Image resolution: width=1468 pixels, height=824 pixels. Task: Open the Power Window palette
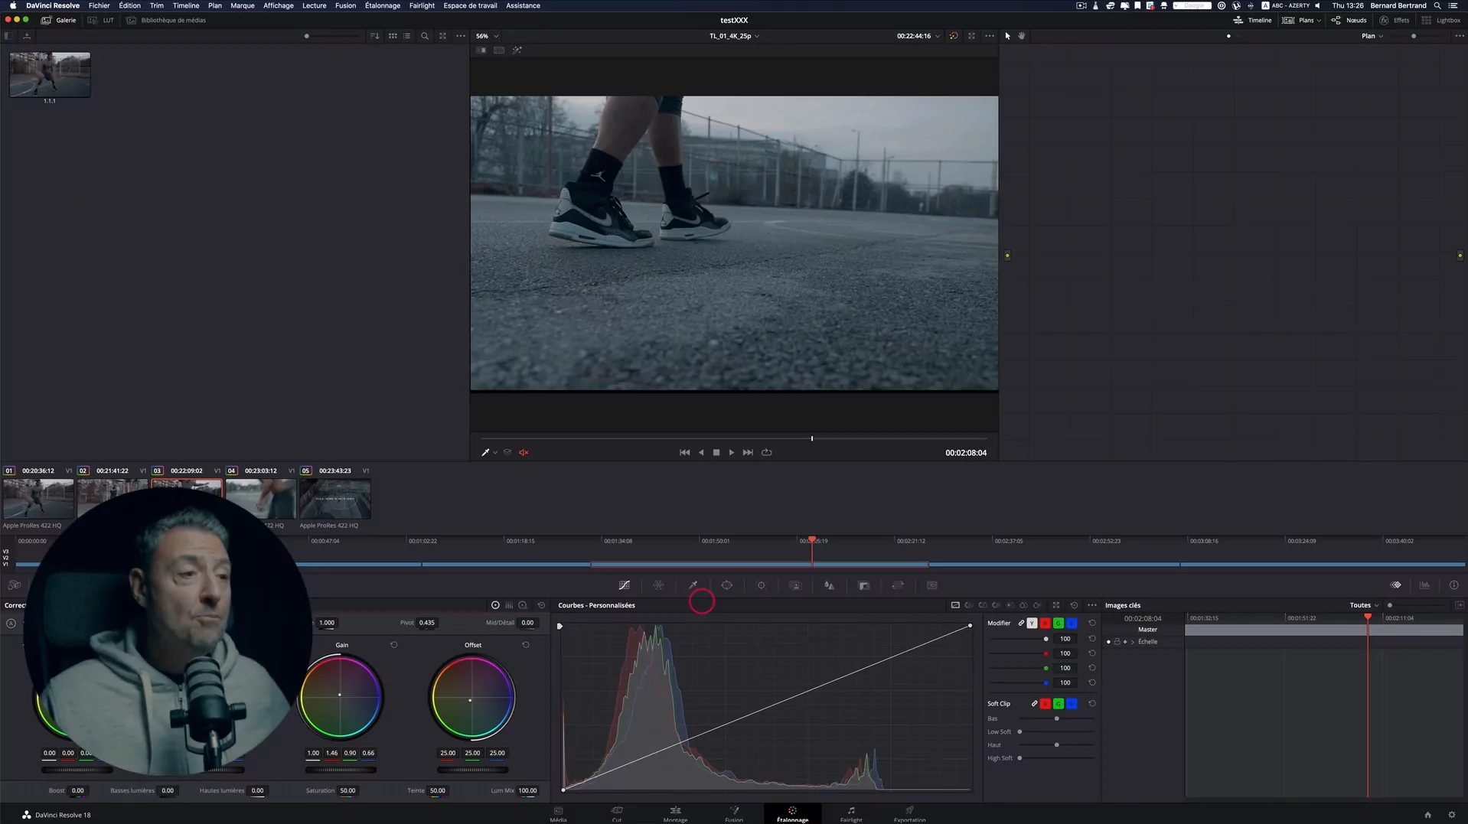pyautogui.click(x=727, y=585)
